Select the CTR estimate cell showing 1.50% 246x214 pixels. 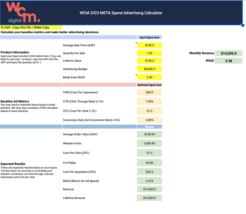click(149, 101)
